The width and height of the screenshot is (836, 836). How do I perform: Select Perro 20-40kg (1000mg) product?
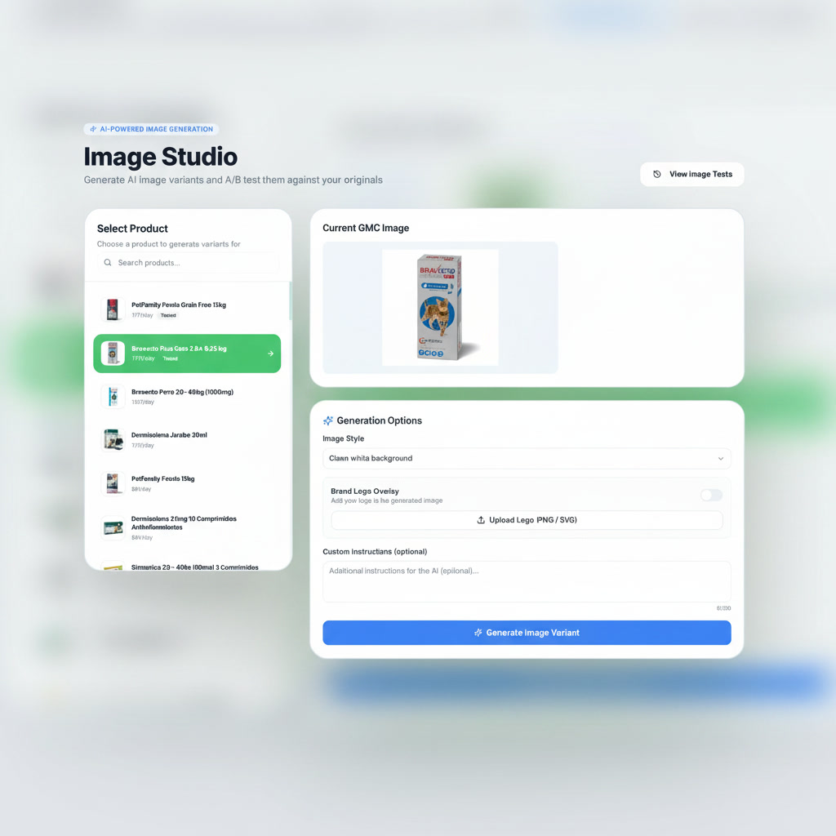187,397
